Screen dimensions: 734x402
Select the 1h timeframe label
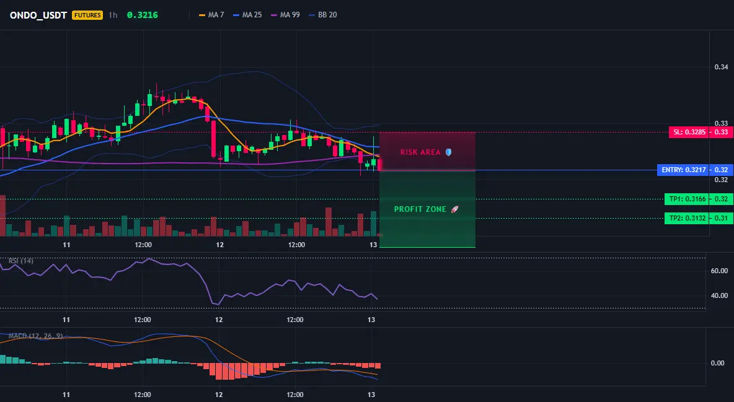(113, 15)
